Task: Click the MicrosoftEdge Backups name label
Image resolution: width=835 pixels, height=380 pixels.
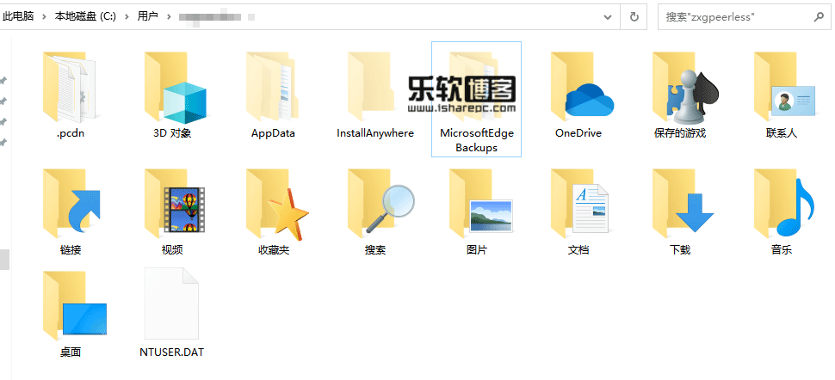Action: pos(477,140)
